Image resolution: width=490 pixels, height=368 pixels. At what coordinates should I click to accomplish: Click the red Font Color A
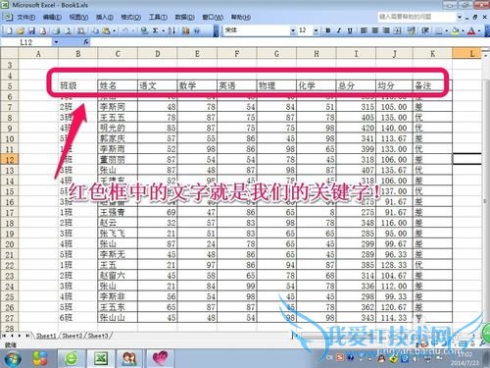coord(471,31)
